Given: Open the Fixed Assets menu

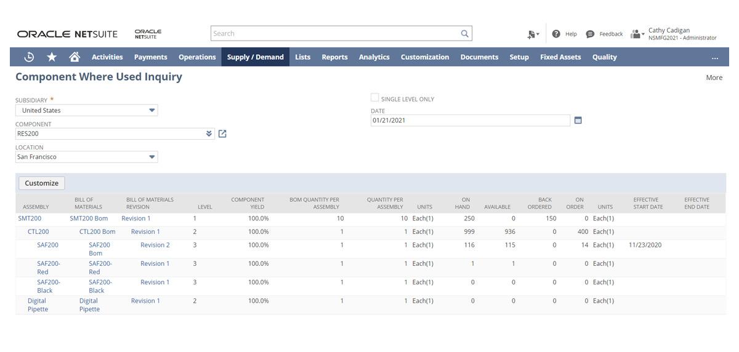Looking at the screenshot, I should pyautogui.click(x=560, y=57).
